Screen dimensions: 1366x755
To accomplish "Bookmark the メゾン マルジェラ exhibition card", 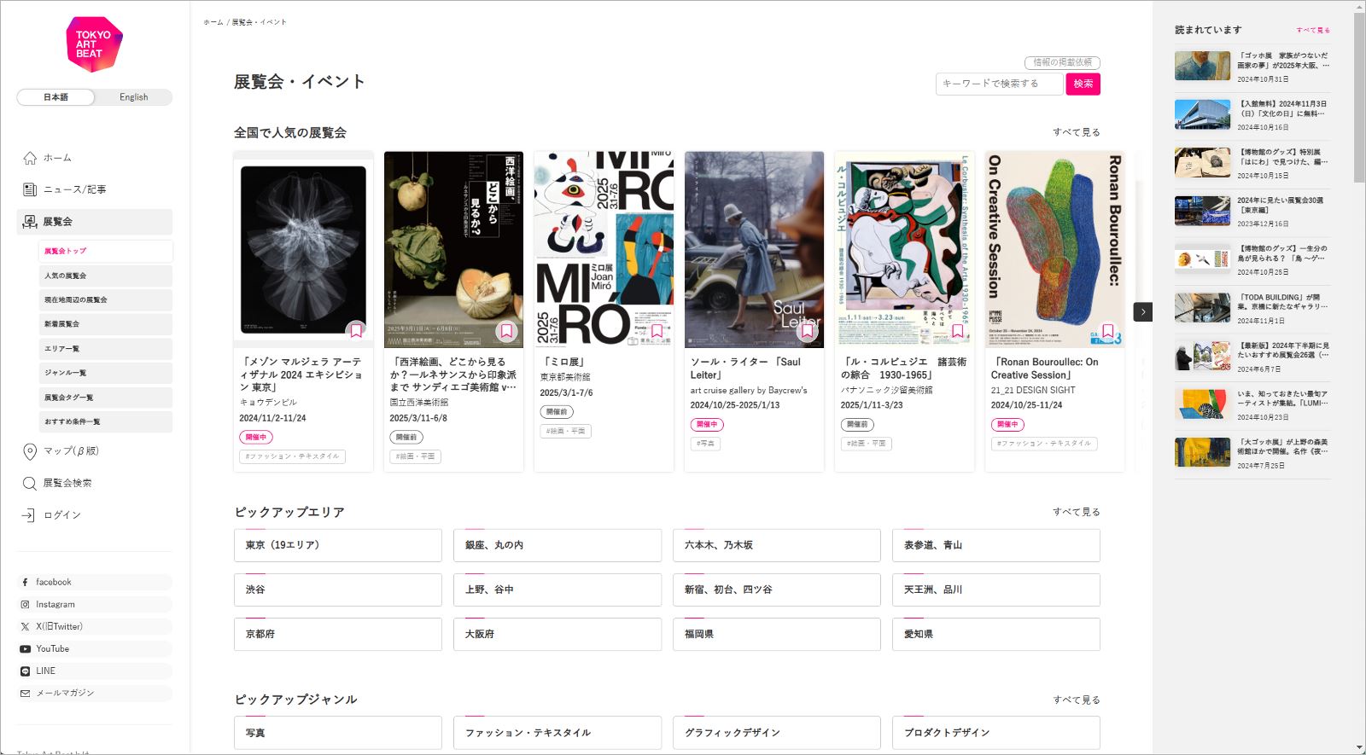I will pyautogui.click(x=356, y=330).
